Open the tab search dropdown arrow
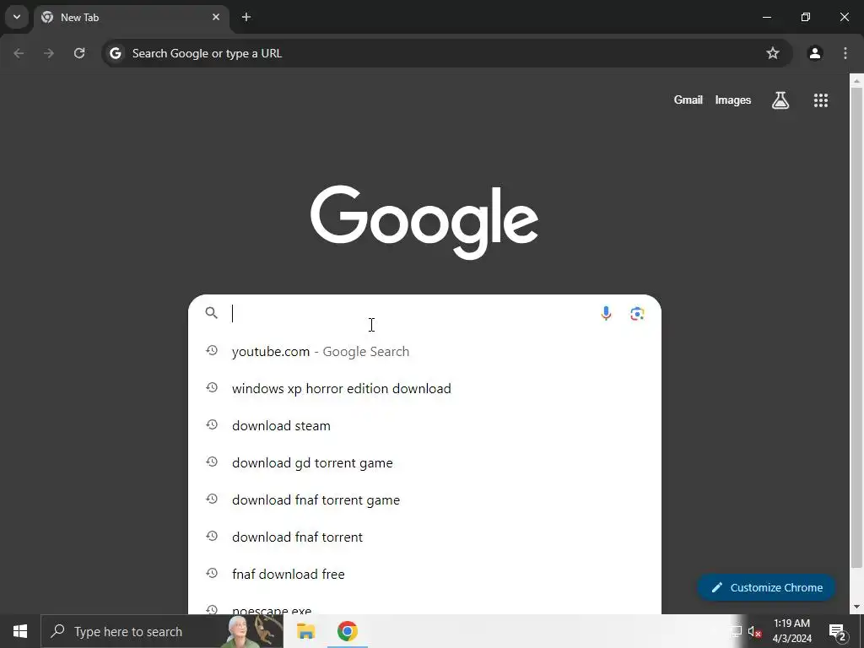The height and width of the screenshot is (648, 864). coord(17,17)
